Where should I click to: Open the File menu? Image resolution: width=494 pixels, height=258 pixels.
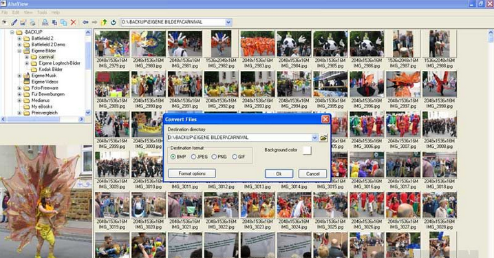tap(4, 12)
